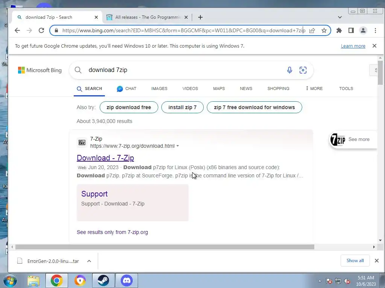Click the horizontal page scrollbar thumb
This screenshot has width=385, height=288.
click(165, 247)
